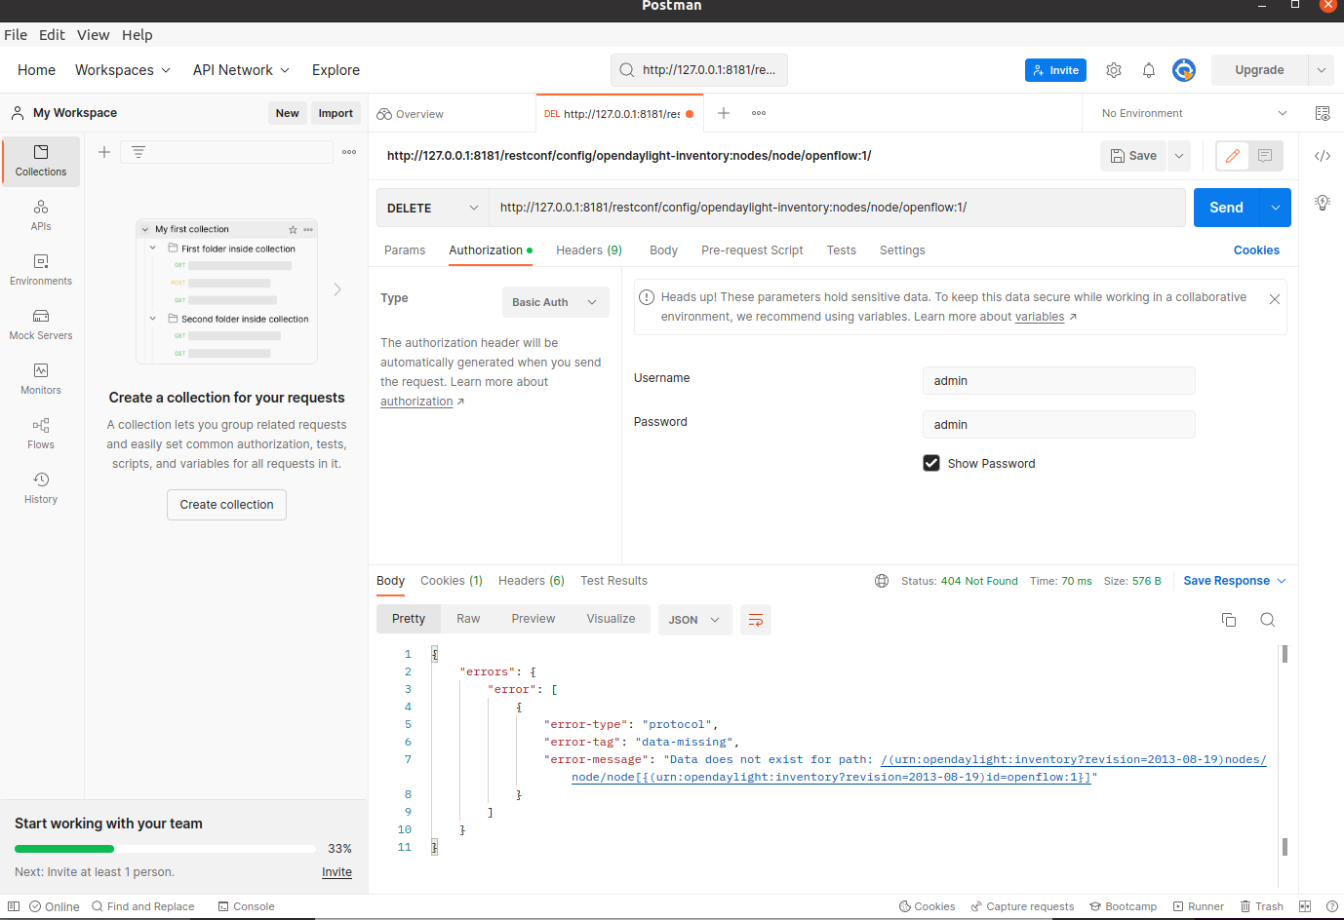Expand the Save button arrow options
The width and height of the screenshot is (1344, 920).
click(x=1179, y=156)
